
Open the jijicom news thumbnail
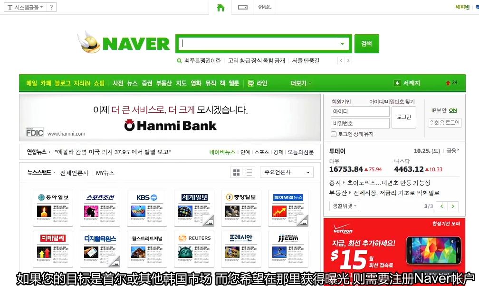pos(288,249)
